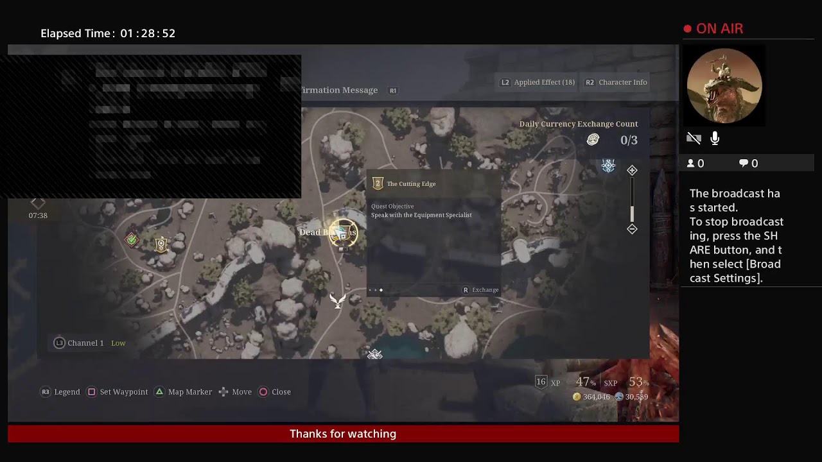Click the quest panel page dots indicator
This screenshot has height=462, width=822.
(x=376, y=290)
